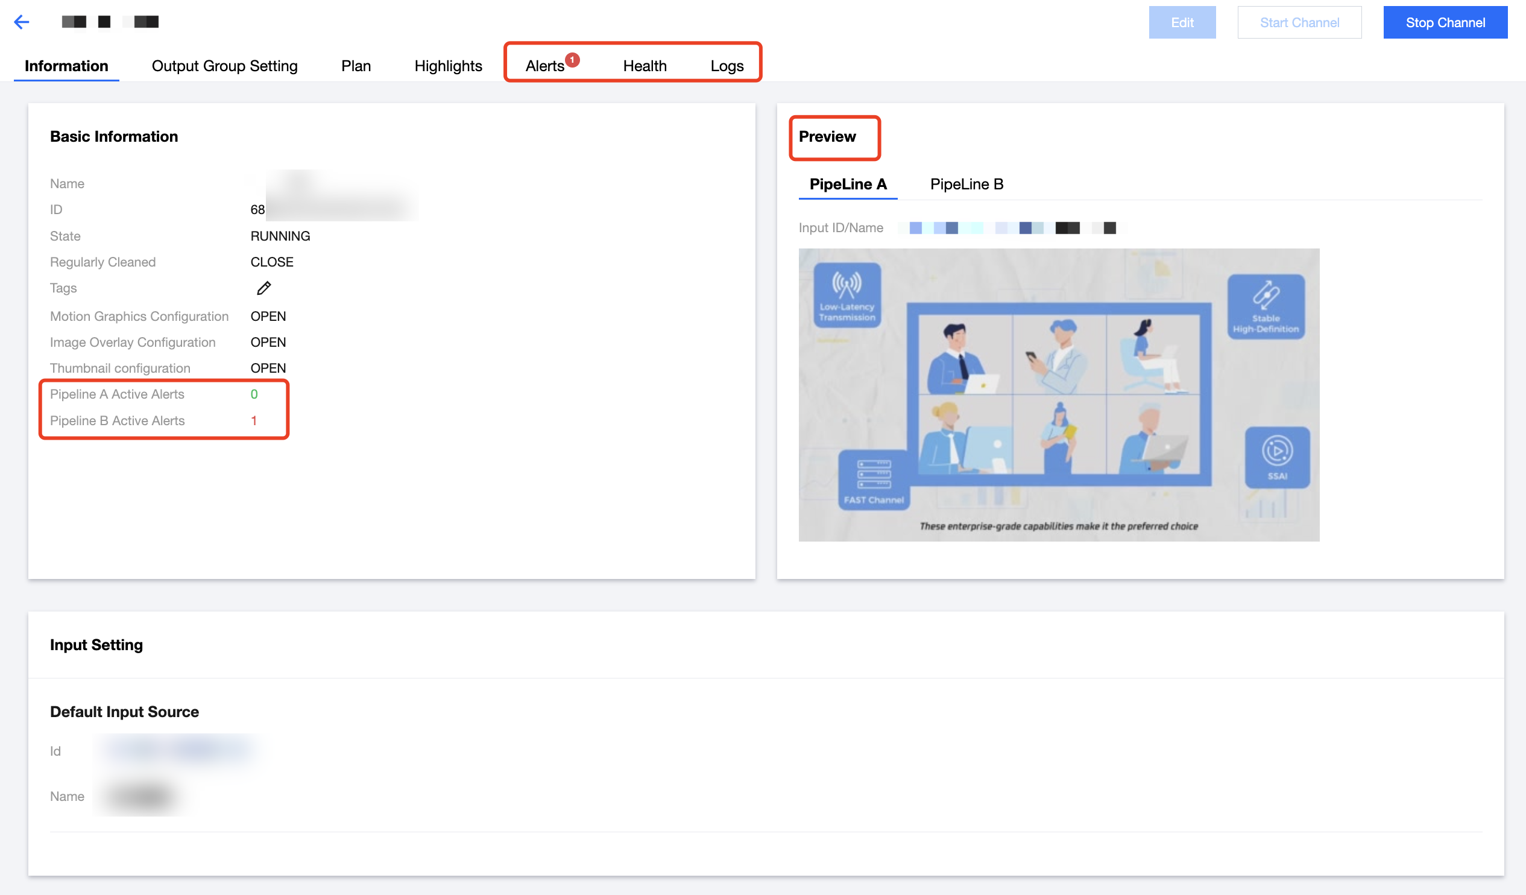Click Low-Latency Transmission icon in preview

coord(847,295)
